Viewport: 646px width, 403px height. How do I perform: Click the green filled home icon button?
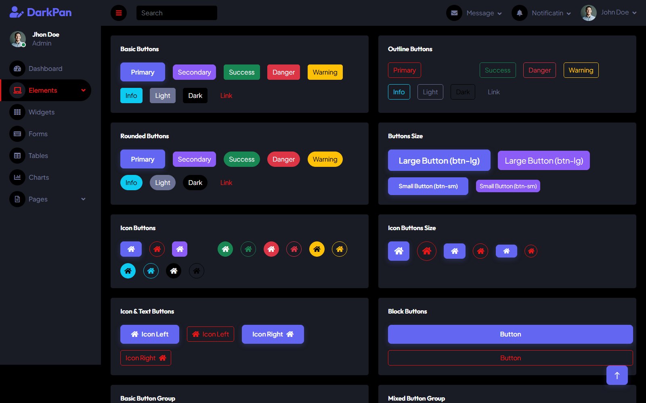tap(225, 249)
